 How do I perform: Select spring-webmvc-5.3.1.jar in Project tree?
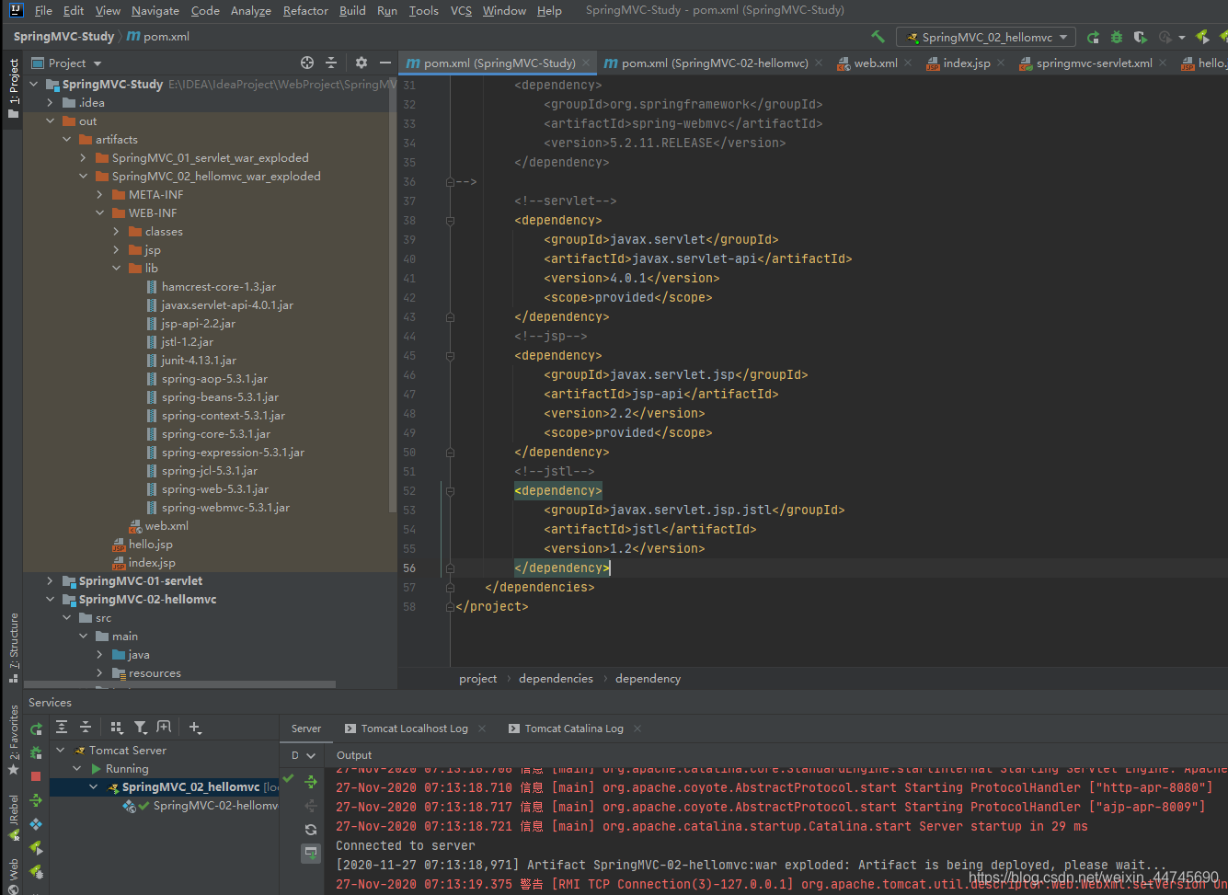(225, 508)
